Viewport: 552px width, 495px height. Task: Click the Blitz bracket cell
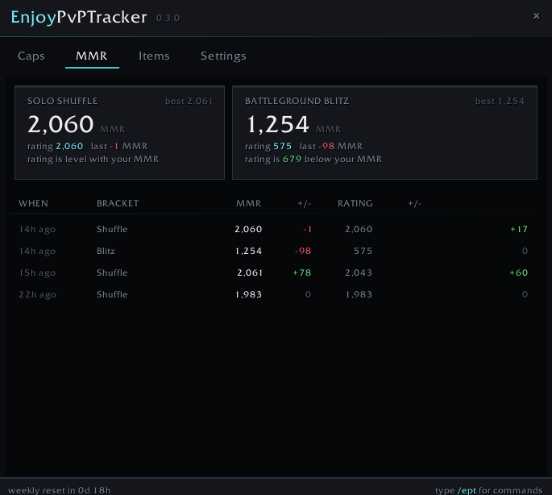click(x=106, y=252)
